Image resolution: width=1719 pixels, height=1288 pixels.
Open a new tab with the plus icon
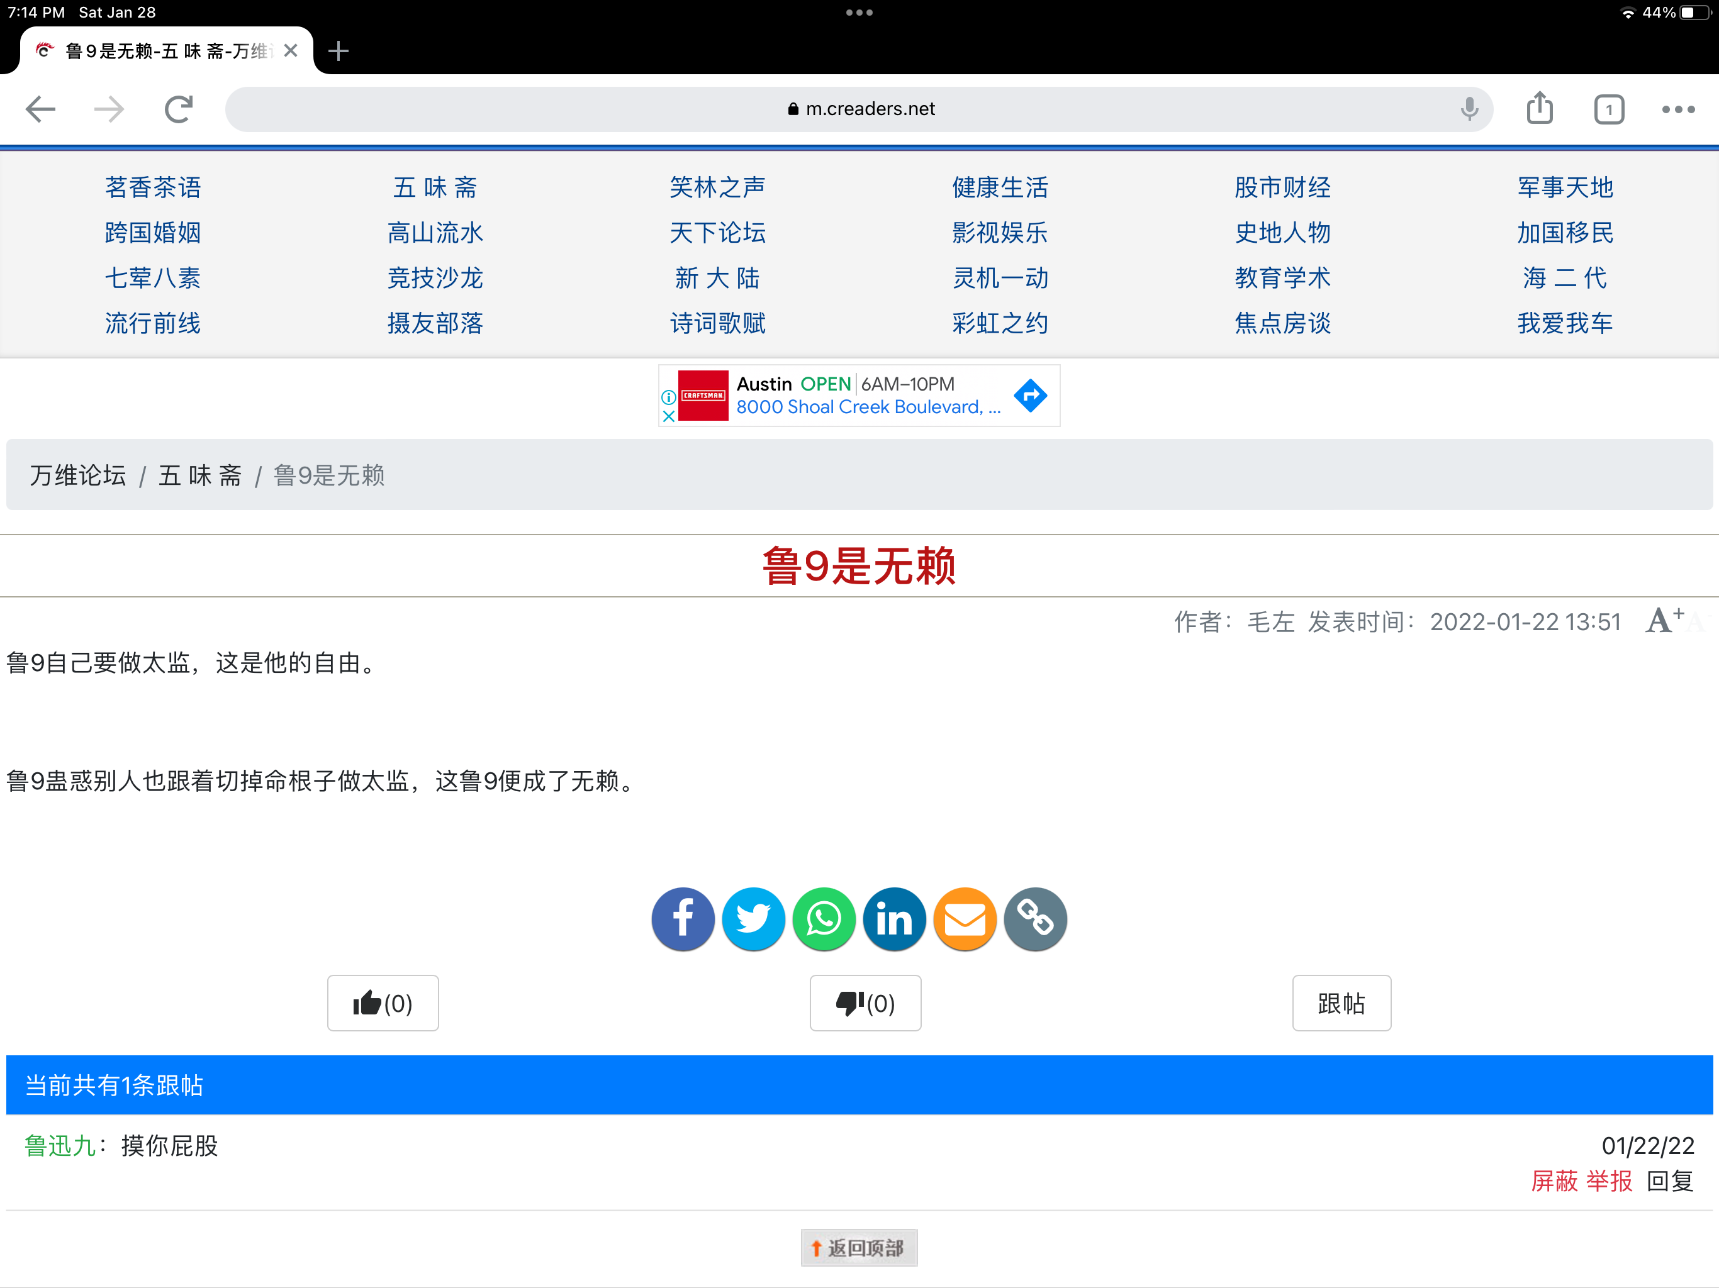[x=338, y=52]
